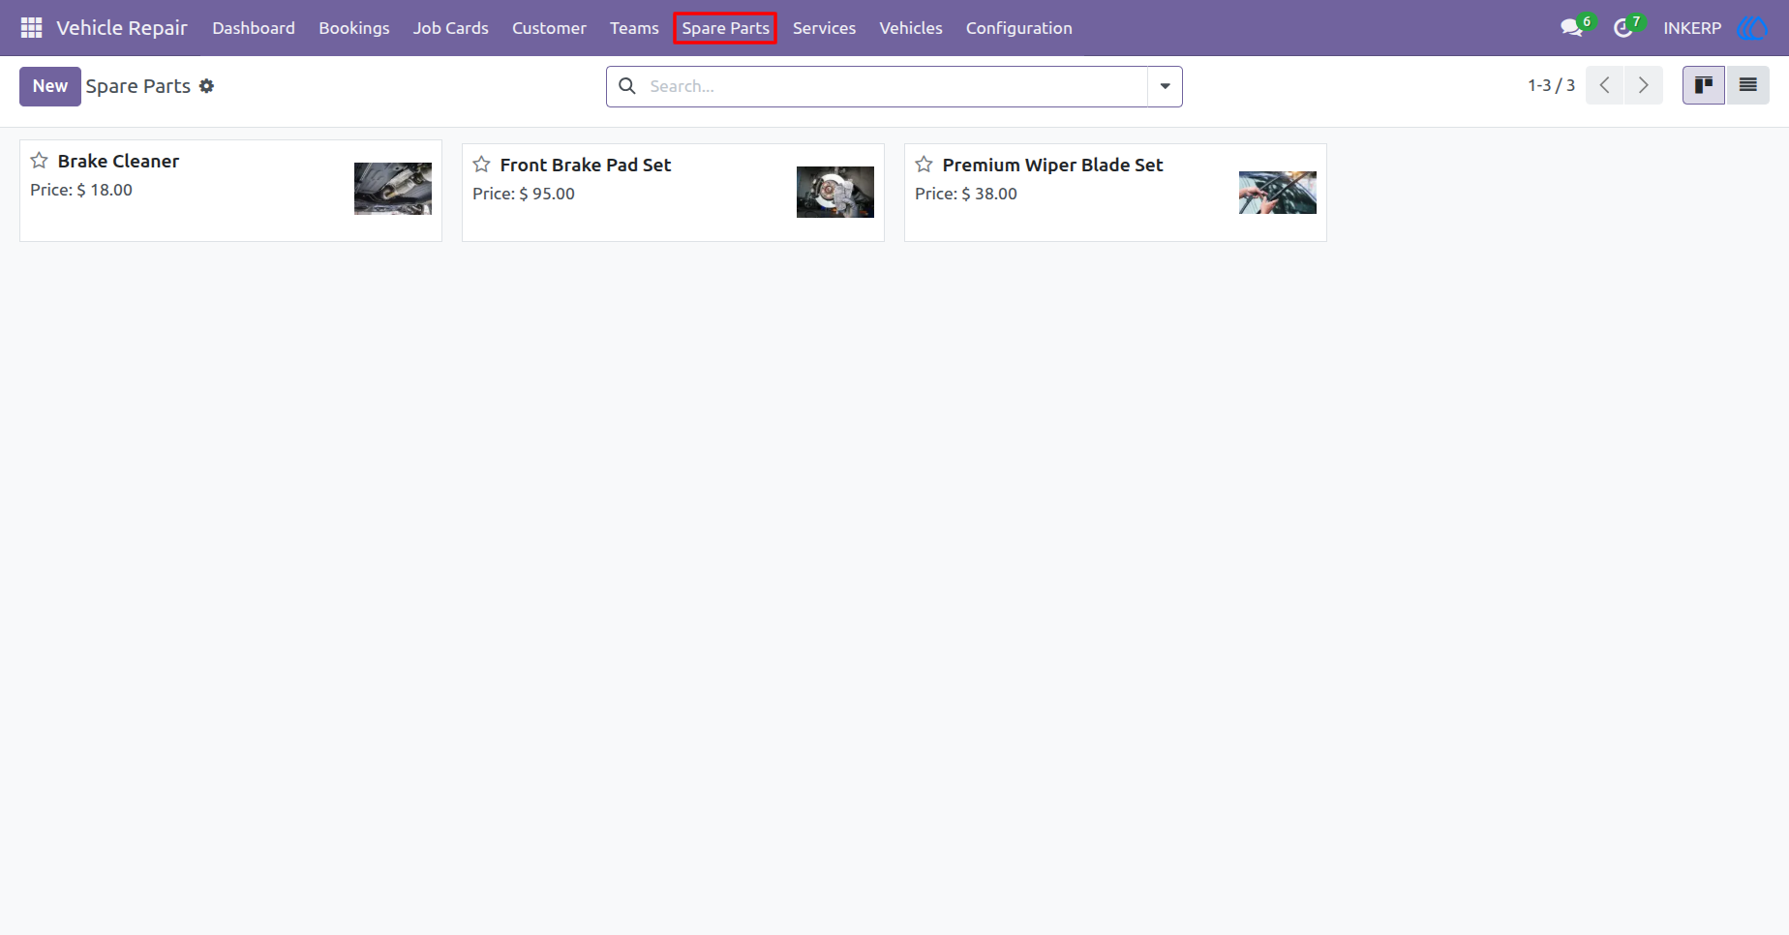Switch to Kanban view

(1704, 85)
